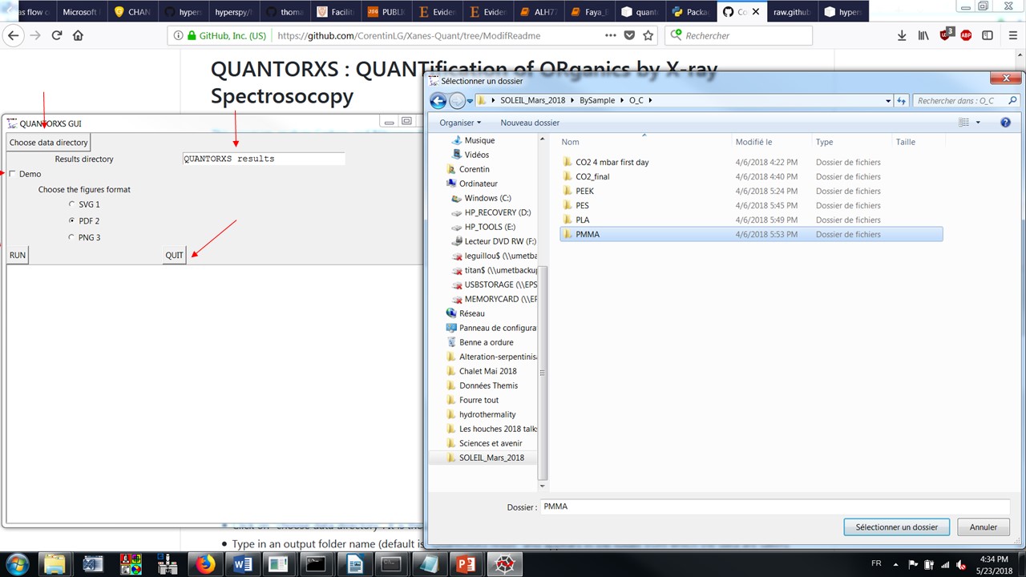Screen dimensions: 1026x577
Task: Open the Organiser dropdown menu
Action: 460,123
